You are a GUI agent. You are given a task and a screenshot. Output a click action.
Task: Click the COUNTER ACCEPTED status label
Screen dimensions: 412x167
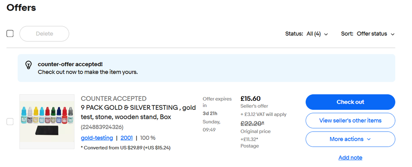tap(113, 99)
